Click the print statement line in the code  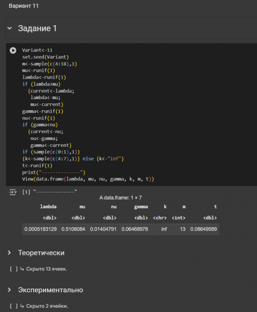(x=54, y=172)
